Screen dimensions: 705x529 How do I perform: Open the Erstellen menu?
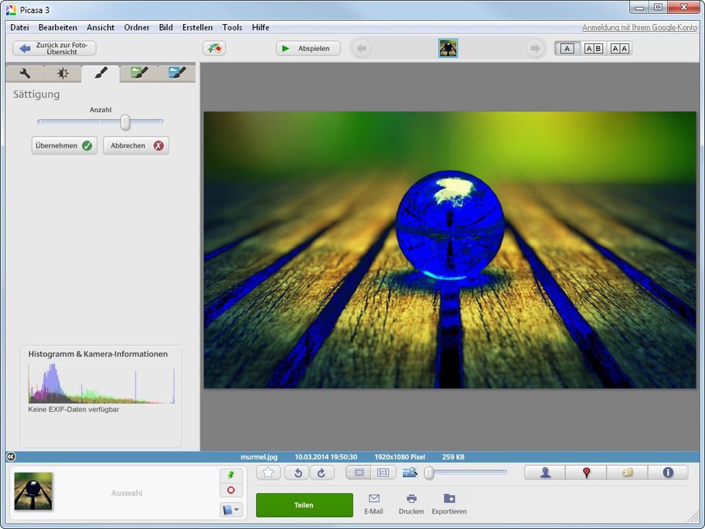pos(197,27)
